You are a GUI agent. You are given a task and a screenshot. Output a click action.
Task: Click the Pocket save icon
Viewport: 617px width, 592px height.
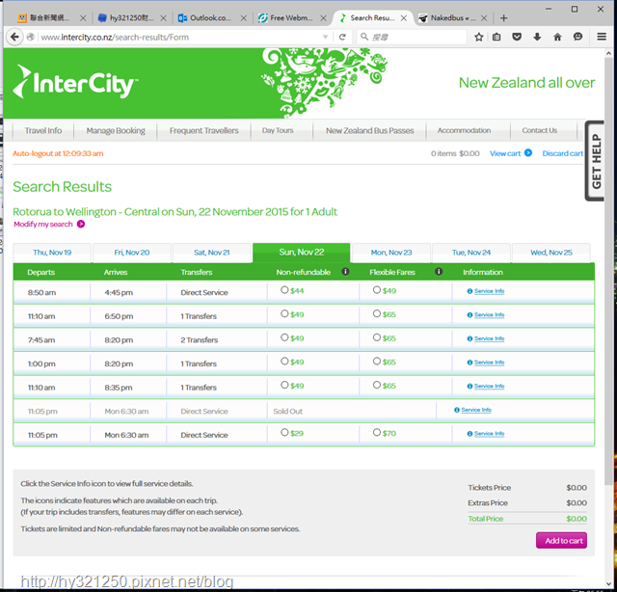(517, 37)
